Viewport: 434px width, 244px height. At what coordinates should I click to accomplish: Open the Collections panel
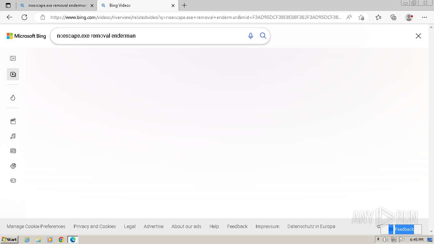(393, 17)
